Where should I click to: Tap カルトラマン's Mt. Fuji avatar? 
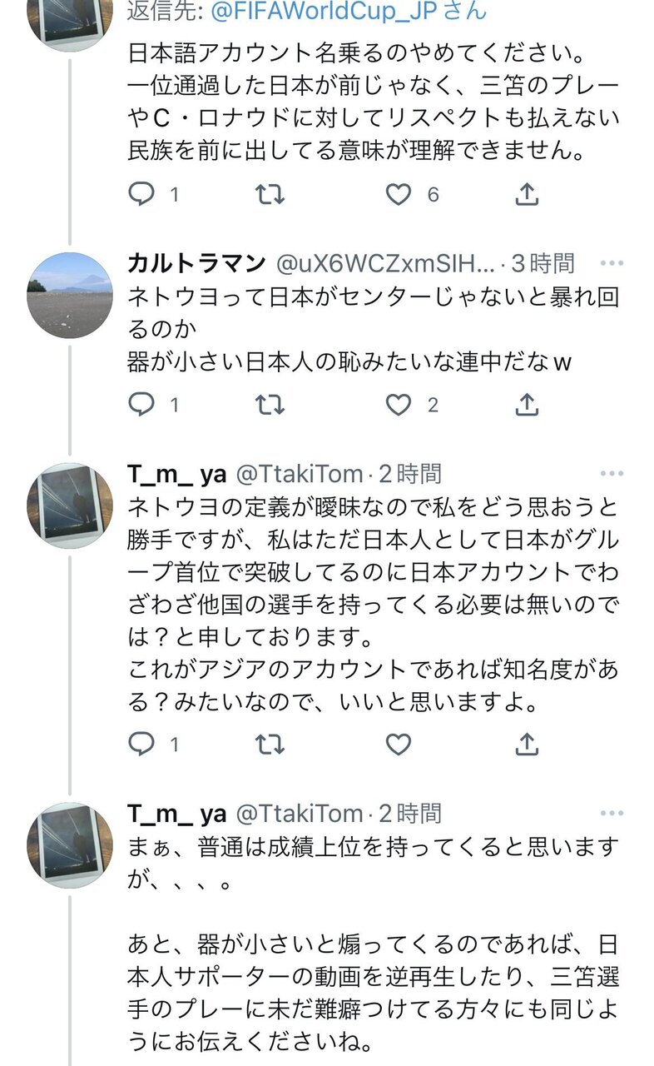(71, 295)
